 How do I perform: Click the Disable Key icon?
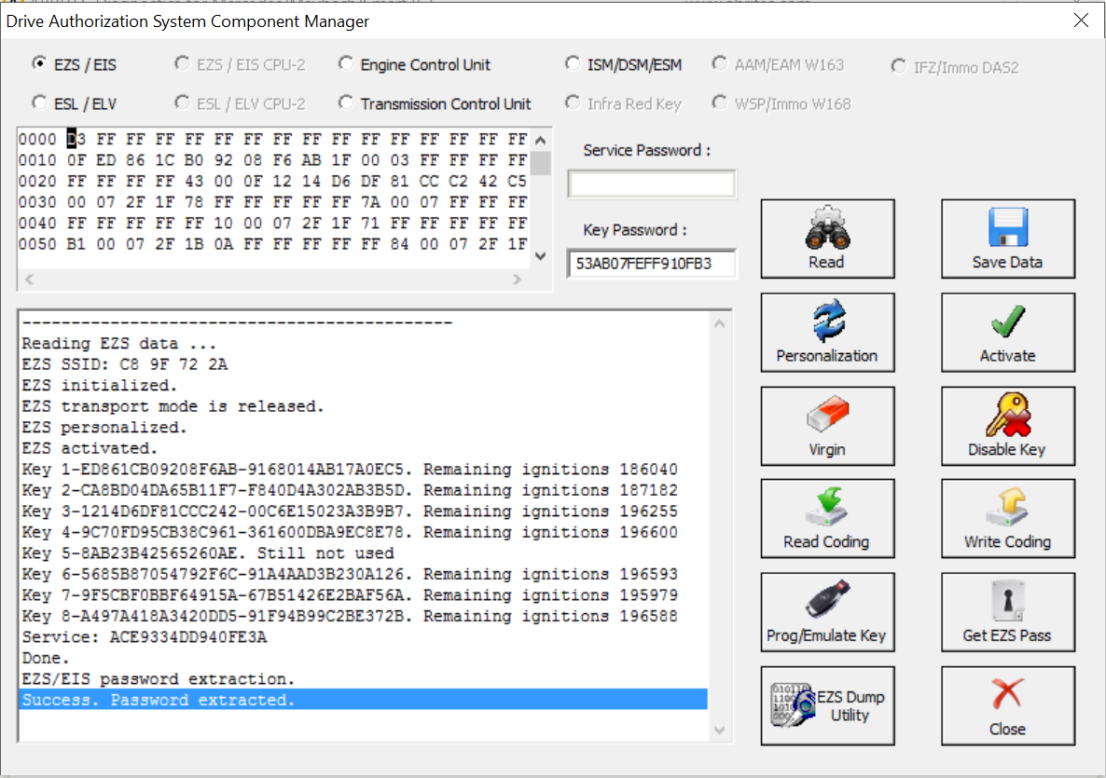pos(1007,416)
